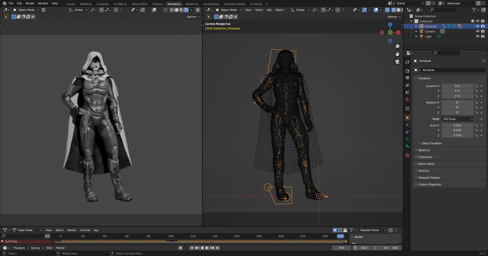This screenshot has width=488, height=256.
Task: Click the Channel menu in Dope Sheet
Action: [85, 230]
